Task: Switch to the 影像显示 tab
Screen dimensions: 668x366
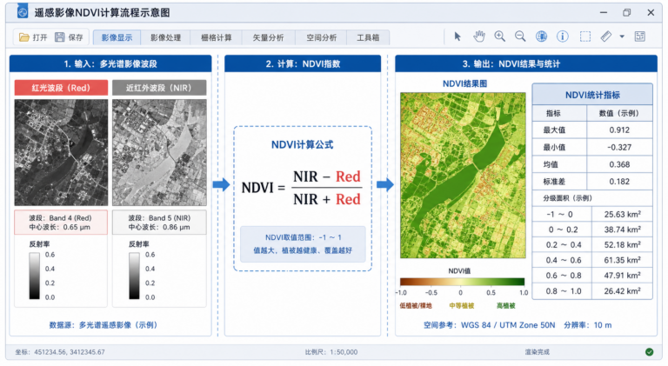Action: (x=117, y=37)
